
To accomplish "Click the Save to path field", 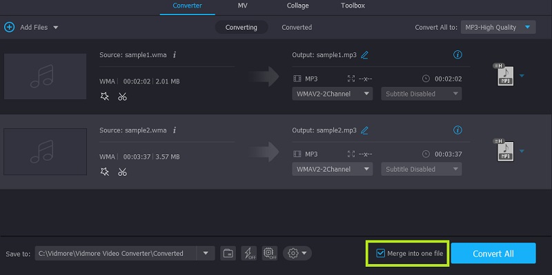I will 116,253.
